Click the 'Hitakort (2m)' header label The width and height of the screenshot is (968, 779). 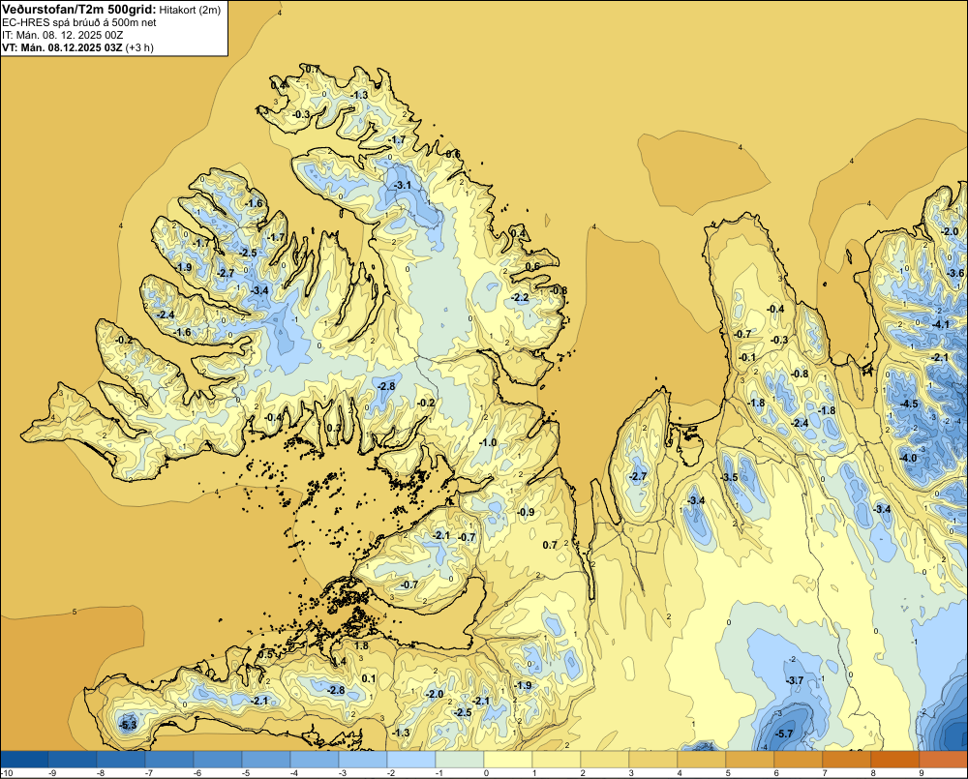pyautogui.click(x=190, y=10)
